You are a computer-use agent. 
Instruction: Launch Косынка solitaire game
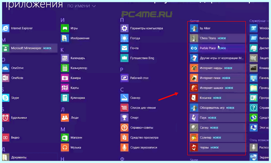tap(217, 98)
